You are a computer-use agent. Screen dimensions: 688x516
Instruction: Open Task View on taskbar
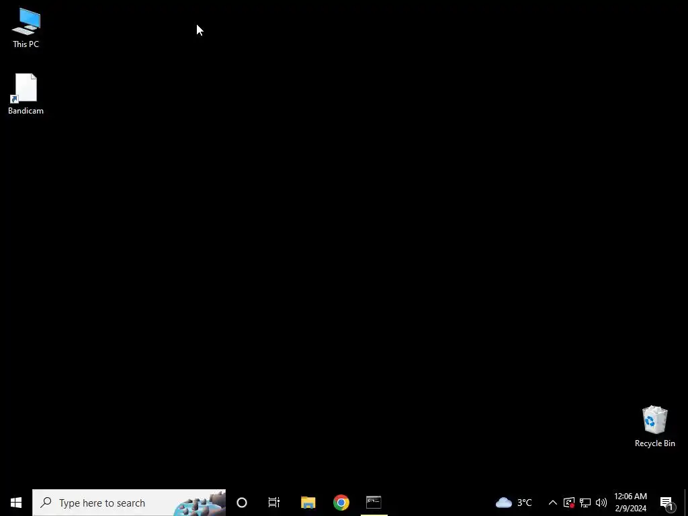(x=274, y=503)
